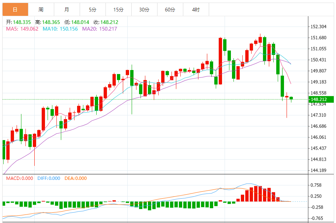Image resolution: width=336 pixels, height=223 pixels.
Task: Click the MA10: 150.156 indicator text
Action: [x=60, y=29]
